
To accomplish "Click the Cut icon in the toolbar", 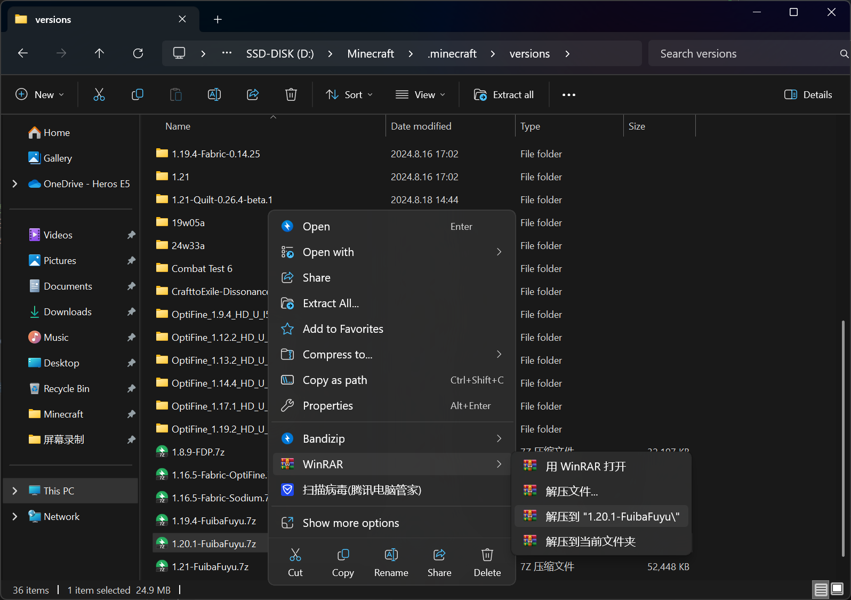I will coord(99,94).
